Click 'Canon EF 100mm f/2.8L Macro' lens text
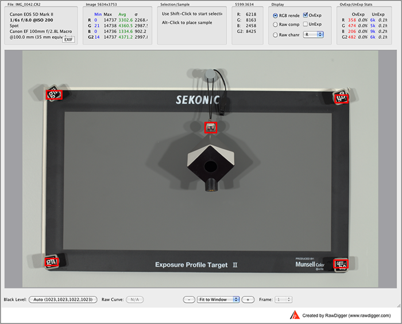This screenshot has width=402, height=324. tap(41, 31)
